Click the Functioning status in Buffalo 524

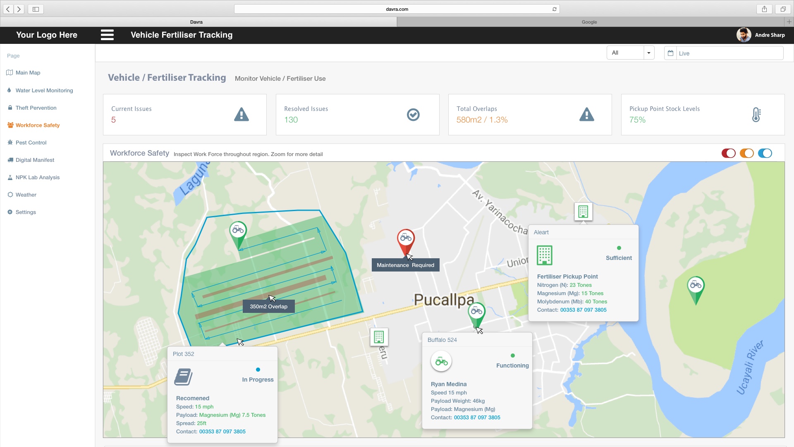(x=513, y=366)
